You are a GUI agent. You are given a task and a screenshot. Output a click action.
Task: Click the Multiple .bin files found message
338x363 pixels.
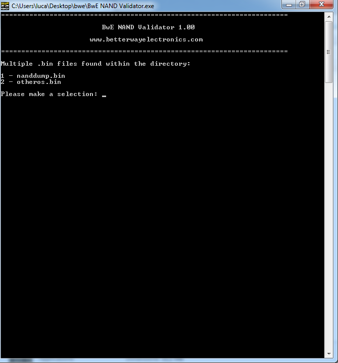point(95,64)
